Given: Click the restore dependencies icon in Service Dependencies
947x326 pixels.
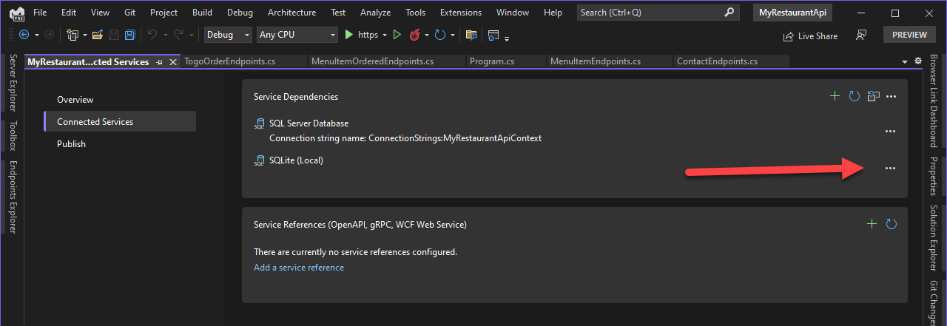Looking at the screenshot, I should (x=873, y=96).
